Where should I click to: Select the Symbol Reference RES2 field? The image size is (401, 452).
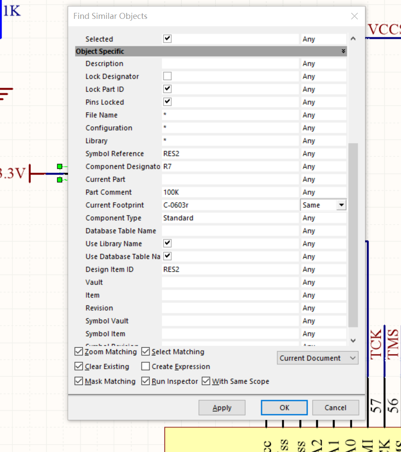point(230,154)
